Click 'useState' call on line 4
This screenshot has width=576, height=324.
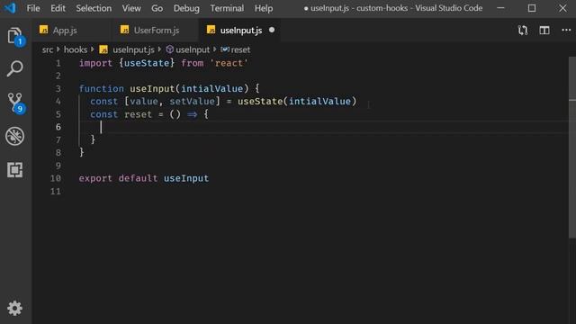[260, 102]
